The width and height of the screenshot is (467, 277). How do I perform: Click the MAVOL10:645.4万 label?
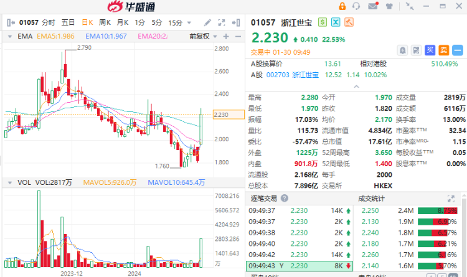pyautogui.click(x=176, y=182)
